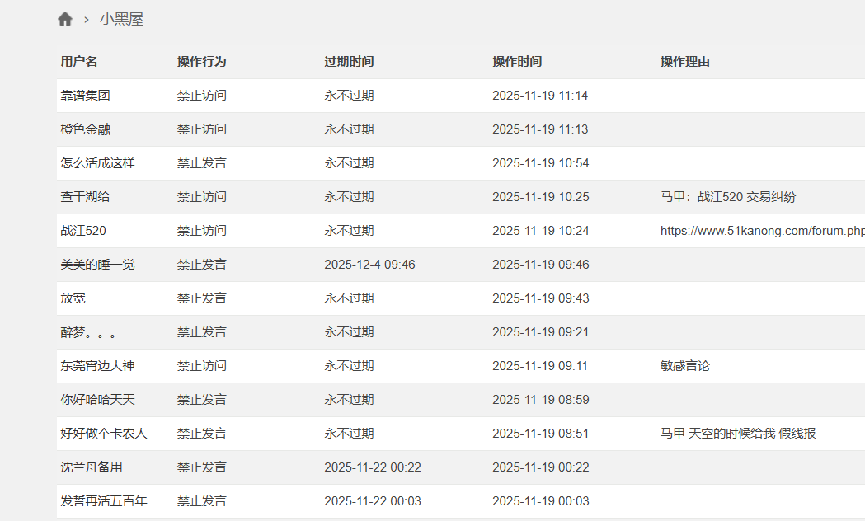The image size is (865, 521).
Task: Click username 放宽
Action: 73,298
